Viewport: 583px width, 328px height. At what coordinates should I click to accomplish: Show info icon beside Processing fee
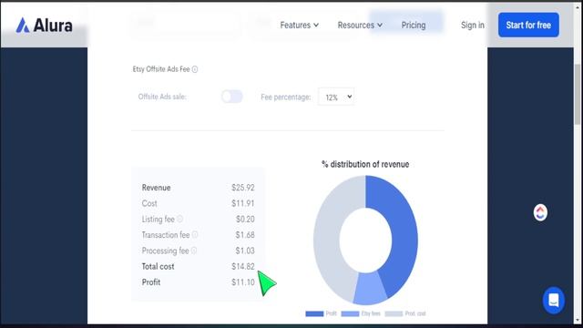194,251
